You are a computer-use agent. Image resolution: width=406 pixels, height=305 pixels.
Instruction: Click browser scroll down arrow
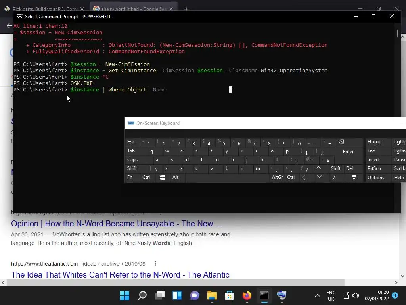coord(403,276)
